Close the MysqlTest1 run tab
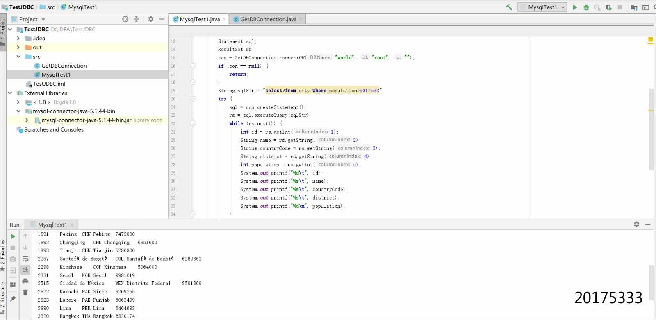This screenshot has width=656, height=320. pyautogui.click(x=72, y=225)
